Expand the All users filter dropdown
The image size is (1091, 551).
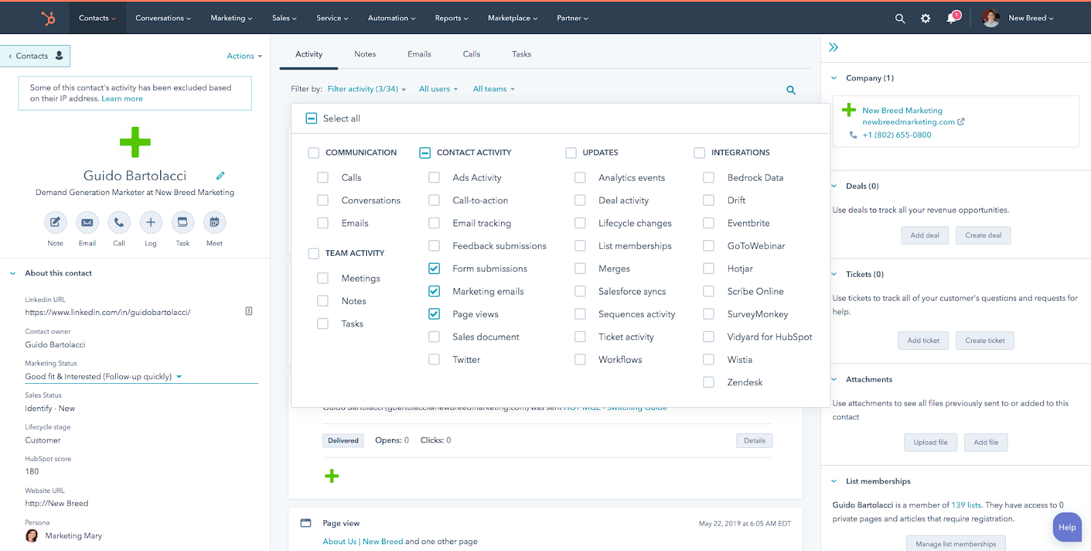click(438, 89)
